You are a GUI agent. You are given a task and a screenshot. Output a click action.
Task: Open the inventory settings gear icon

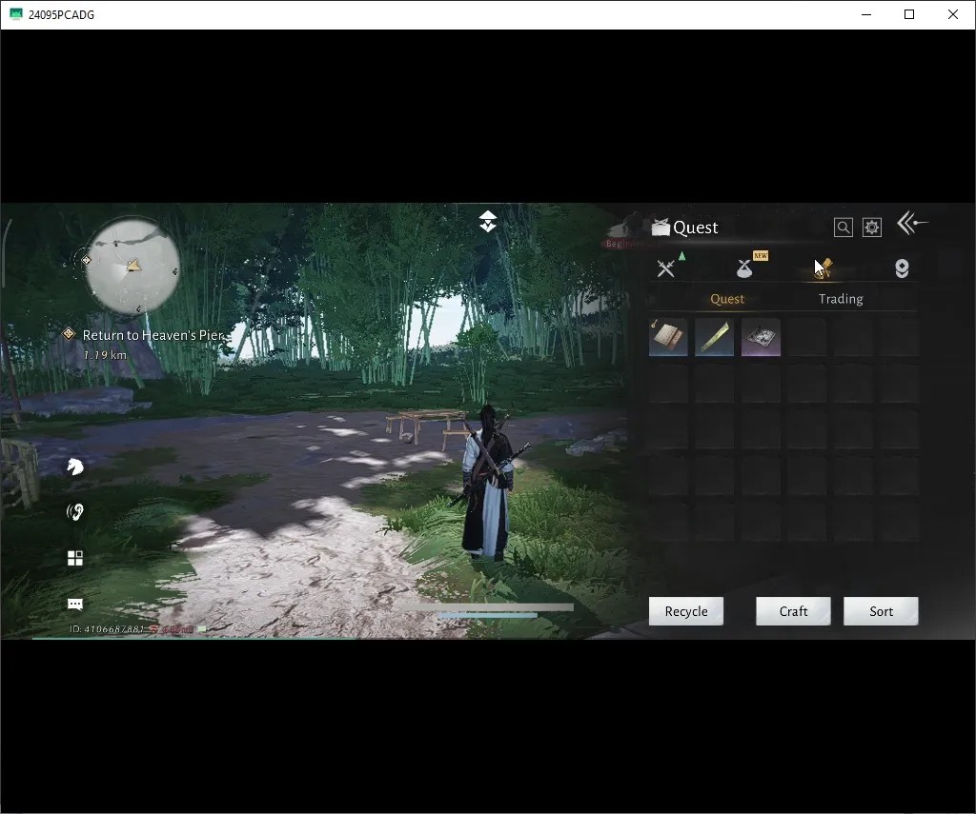[871, 228]
